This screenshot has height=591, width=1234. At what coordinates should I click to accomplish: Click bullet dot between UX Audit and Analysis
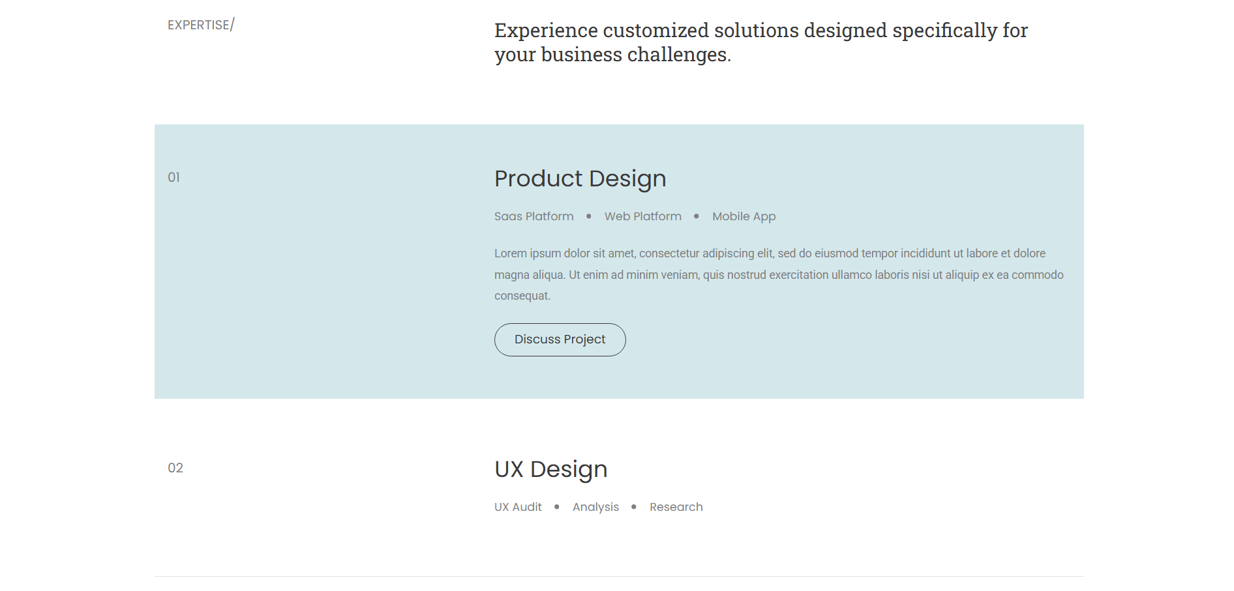point(557,507)
